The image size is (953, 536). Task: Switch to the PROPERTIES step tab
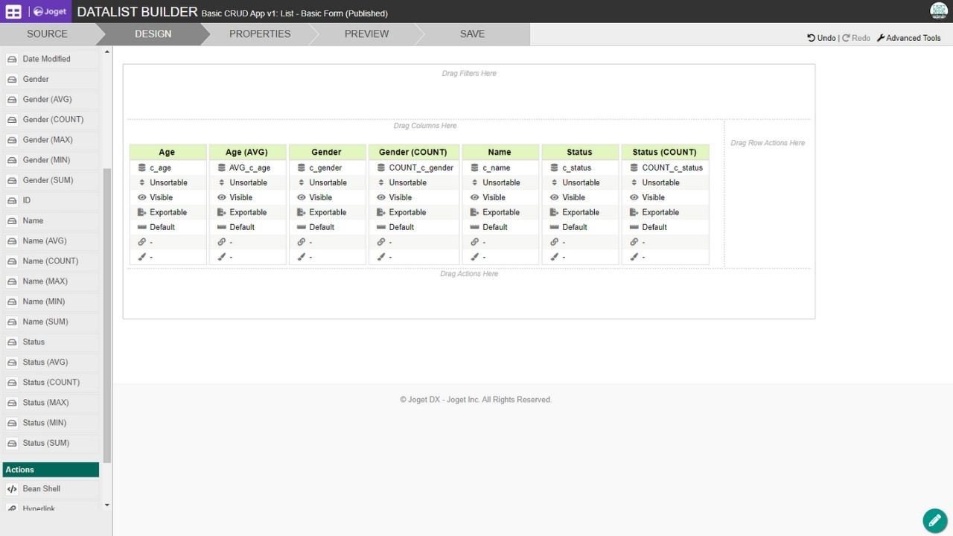point(260,34)
